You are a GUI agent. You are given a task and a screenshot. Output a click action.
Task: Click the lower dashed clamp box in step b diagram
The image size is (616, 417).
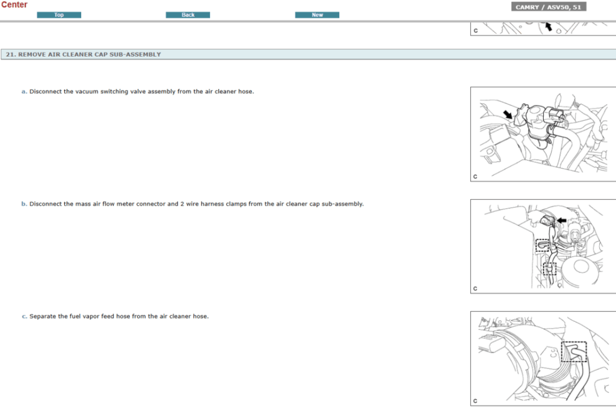pyautogui.click(x=549, y=268)
